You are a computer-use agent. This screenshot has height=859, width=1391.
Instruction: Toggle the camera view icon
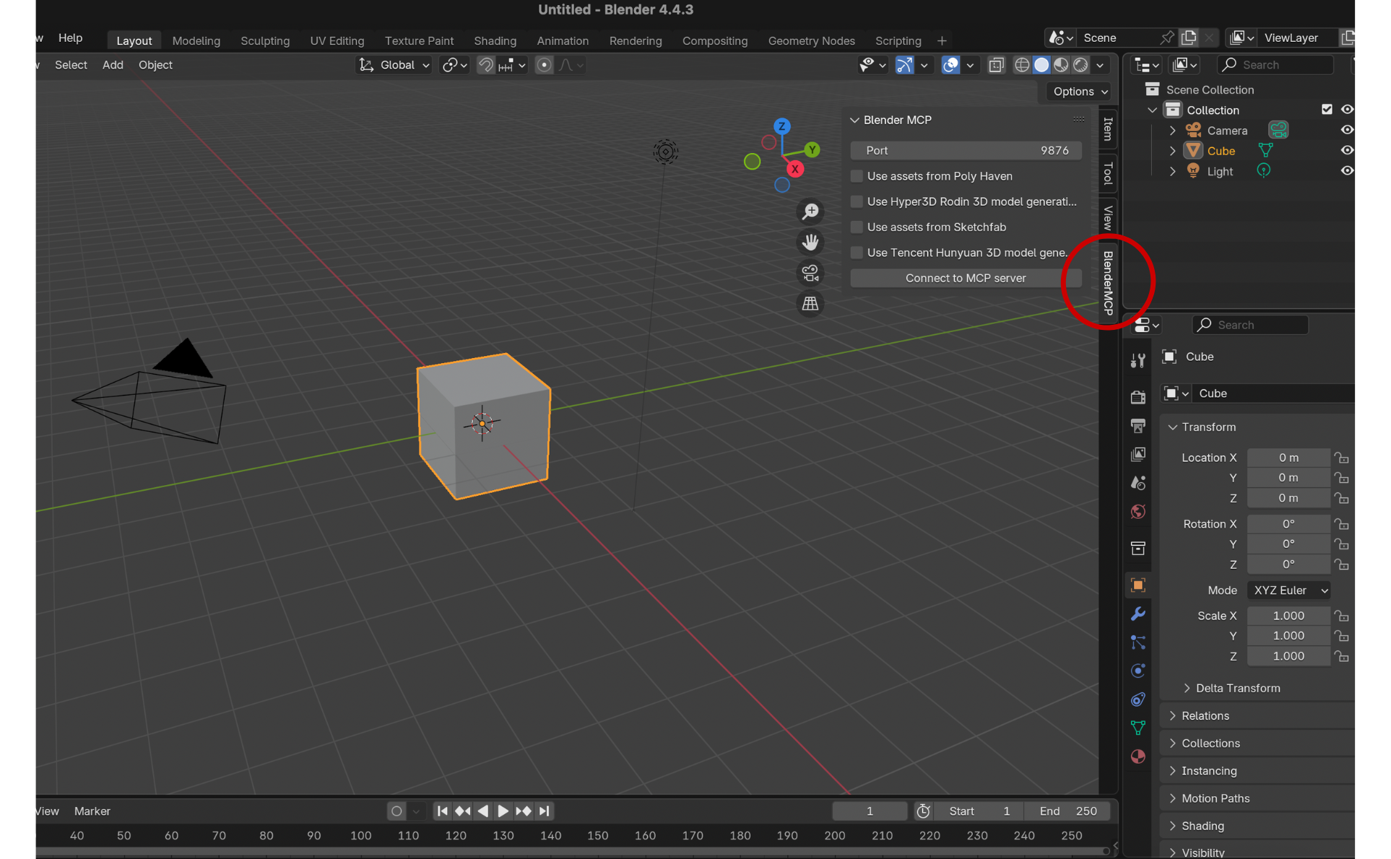(x=810, y=274)
